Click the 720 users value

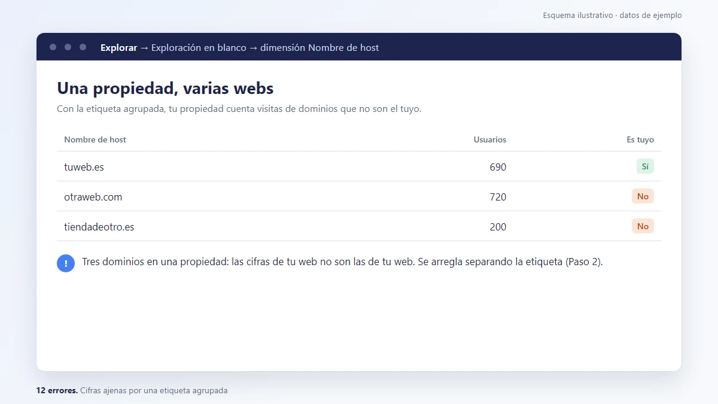click(498, 197)
